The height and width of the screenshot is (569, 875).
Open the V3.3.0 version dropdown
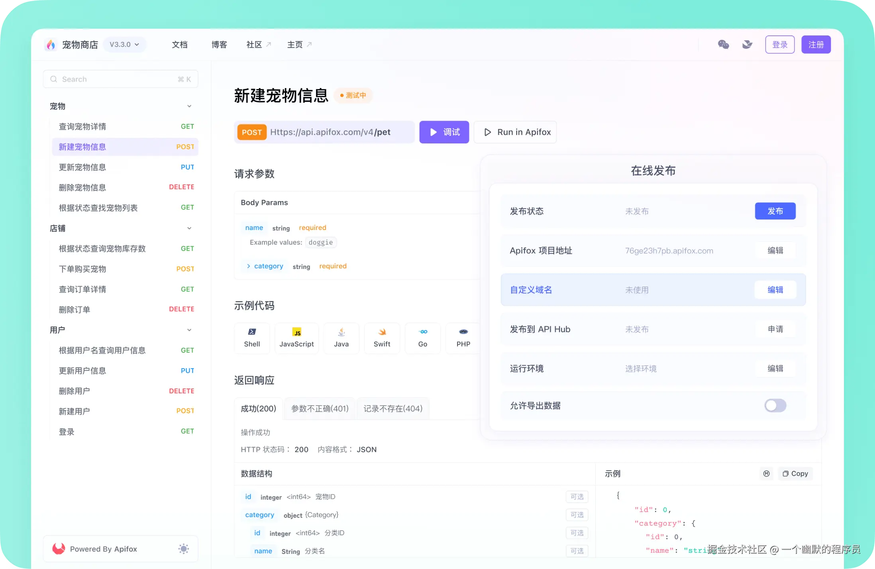(x=125, y=44)
